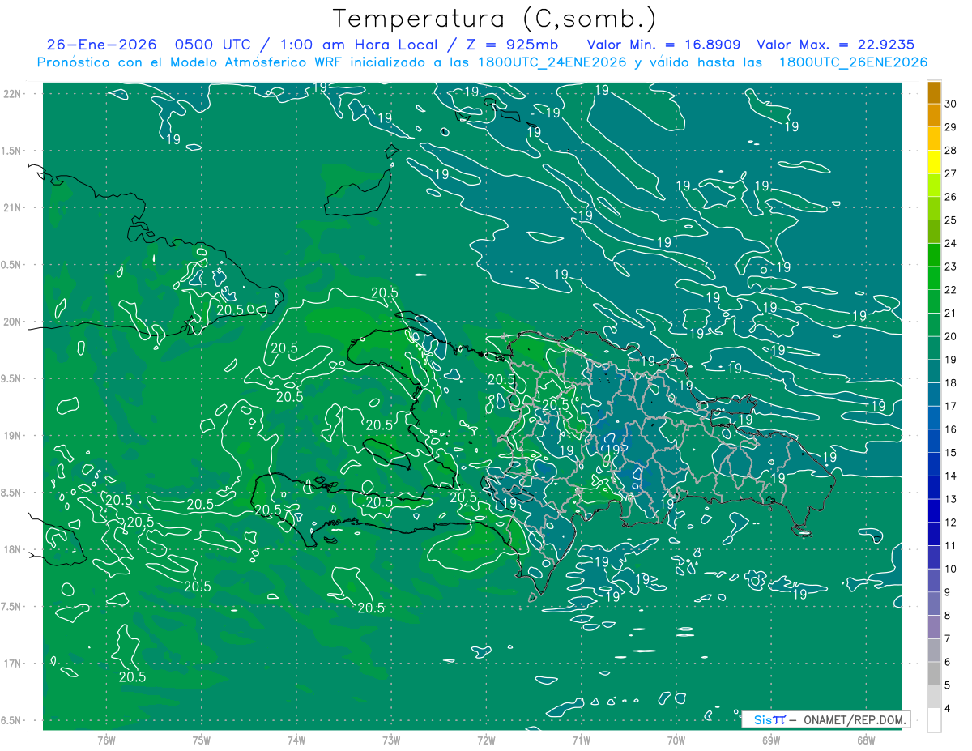Click the '18N' latitude axis label
972x751 pixels.
coord(14,549)
